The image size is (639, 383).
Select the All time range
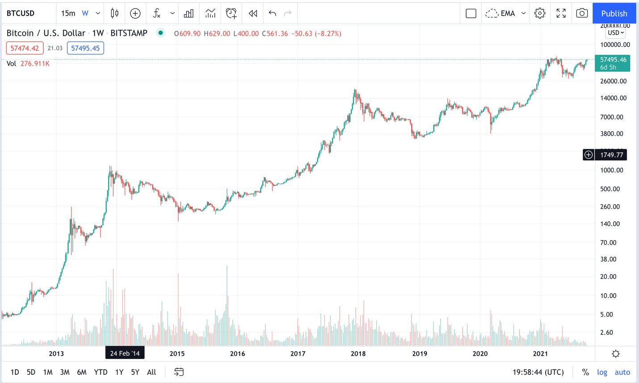[151, 372]
